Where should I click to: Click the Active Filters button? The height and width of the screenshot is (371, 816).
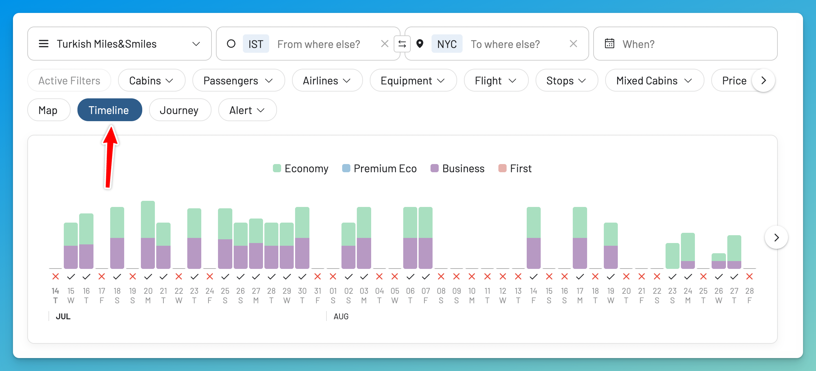pos(69,80)
